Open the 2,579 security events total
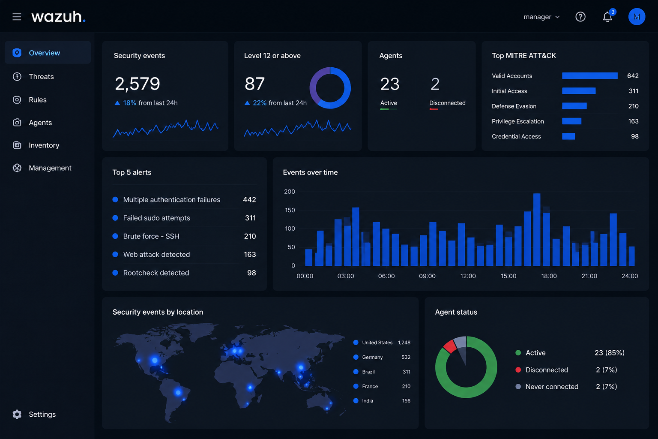Screen dimensions: 658x439 [x=138, y=84]
